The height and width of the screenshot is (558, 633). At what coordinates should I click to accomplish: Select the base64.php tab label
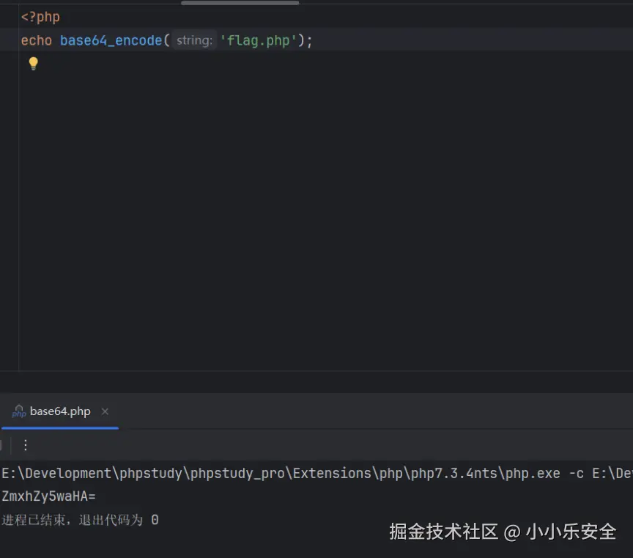[x=60, y=411]
